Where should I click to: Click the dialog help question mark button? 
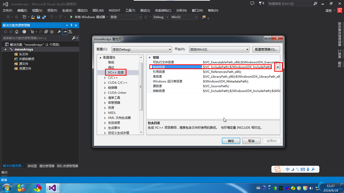[x=267, y=38]
